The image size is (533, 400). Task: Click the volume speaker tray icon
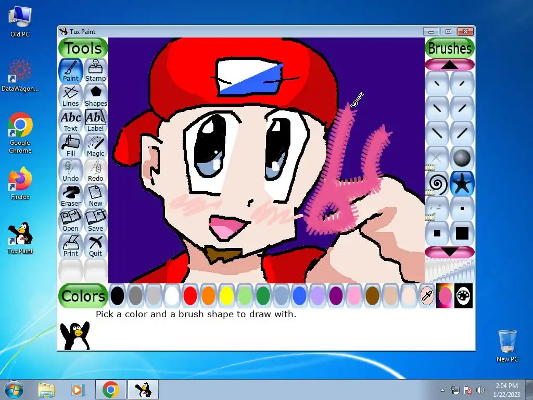click(480, 390)
